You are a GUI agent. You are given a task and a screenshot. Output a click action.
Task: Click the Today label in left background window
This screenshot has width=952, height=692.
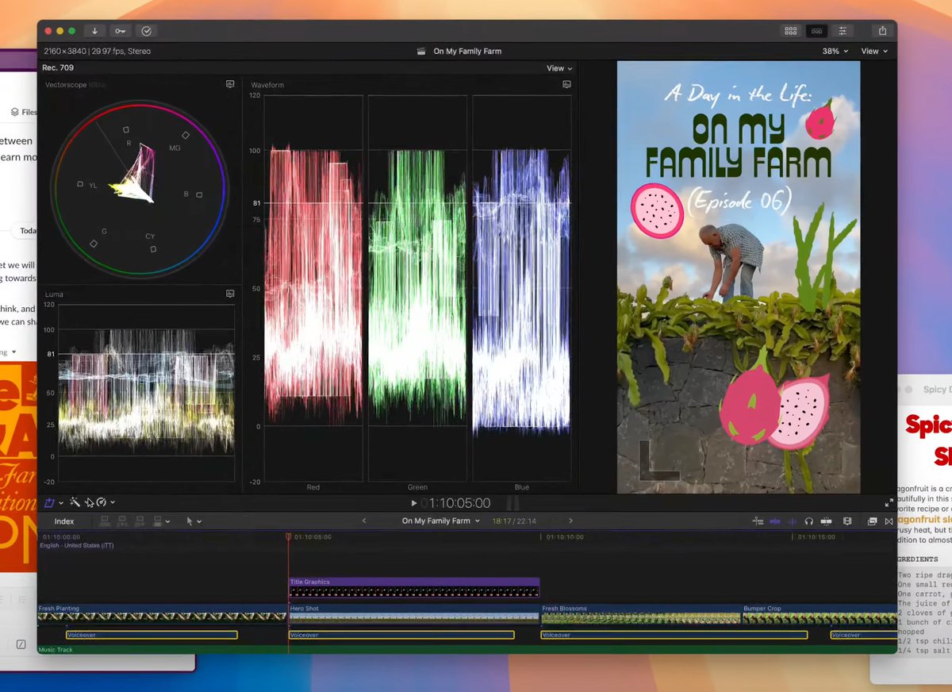(28, 231)
